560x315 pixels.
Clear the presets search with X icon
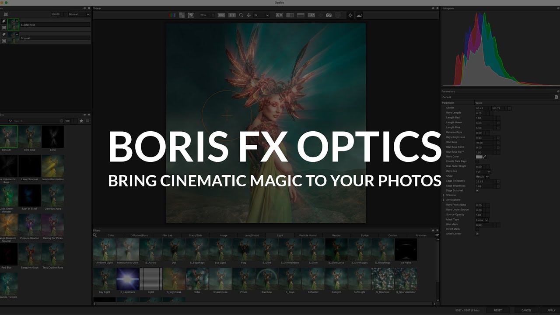click(62, 121)
